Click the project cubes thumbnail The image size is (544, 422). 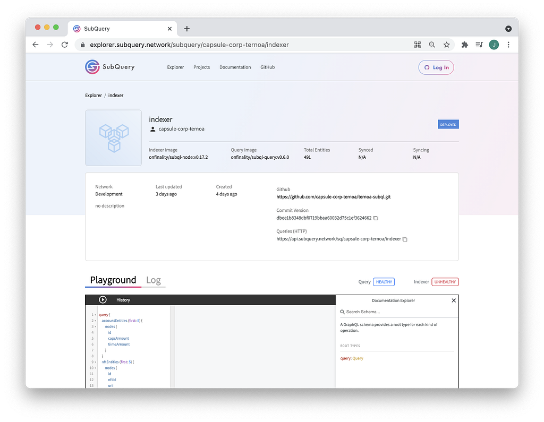[x=114, y=137]
